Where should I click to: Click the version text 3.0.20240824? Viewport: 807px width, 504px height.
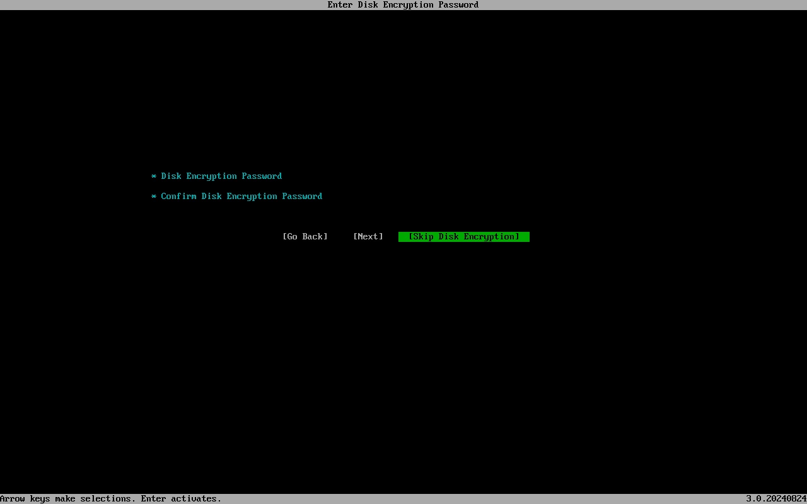pos(776,499)
